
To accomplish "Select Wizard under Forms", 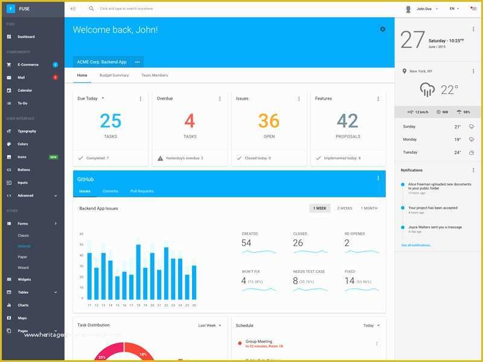I will tap(23, 267).
